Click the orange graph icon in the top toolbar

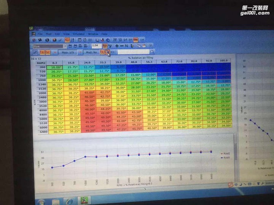click(67, 40)
